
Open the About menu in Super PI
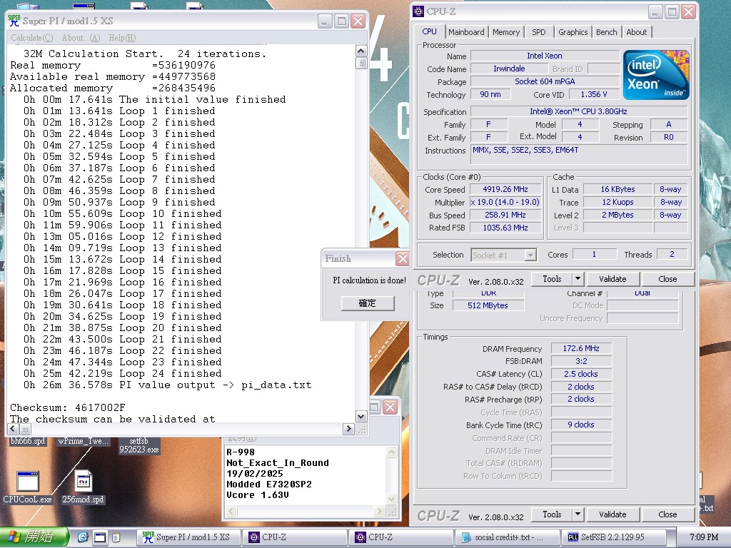click(x=81, y=38)
